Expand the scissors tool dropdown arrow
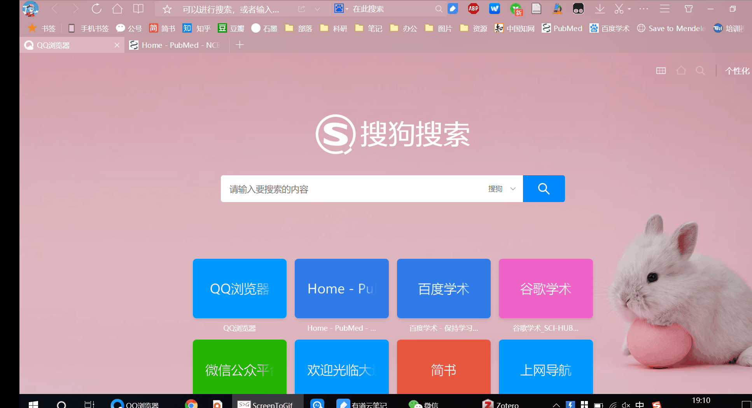This screenshot has height=408, width=752. click(628, 9)
